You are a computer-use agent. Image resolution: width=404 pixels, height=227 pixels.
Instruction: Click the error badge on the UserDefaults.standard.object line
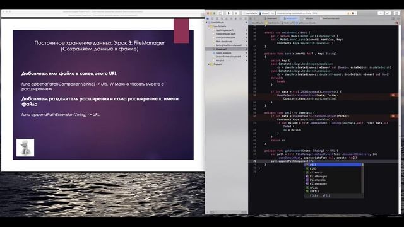click(x=393, y=116)
